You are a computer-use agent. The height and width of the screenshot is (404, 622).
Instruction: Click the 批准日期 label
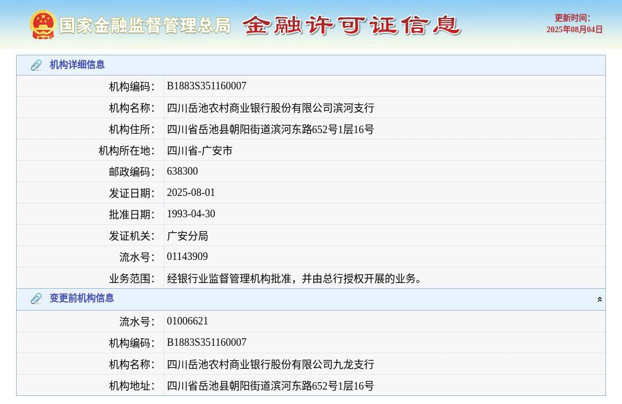(x=132, y=215)
